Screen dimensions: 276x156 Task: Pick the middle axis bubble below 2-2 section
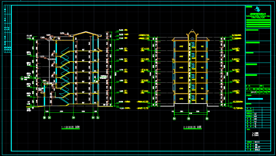(189, 118)
